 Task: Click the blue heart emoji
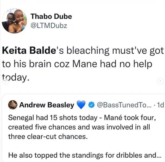coord(81,105)
